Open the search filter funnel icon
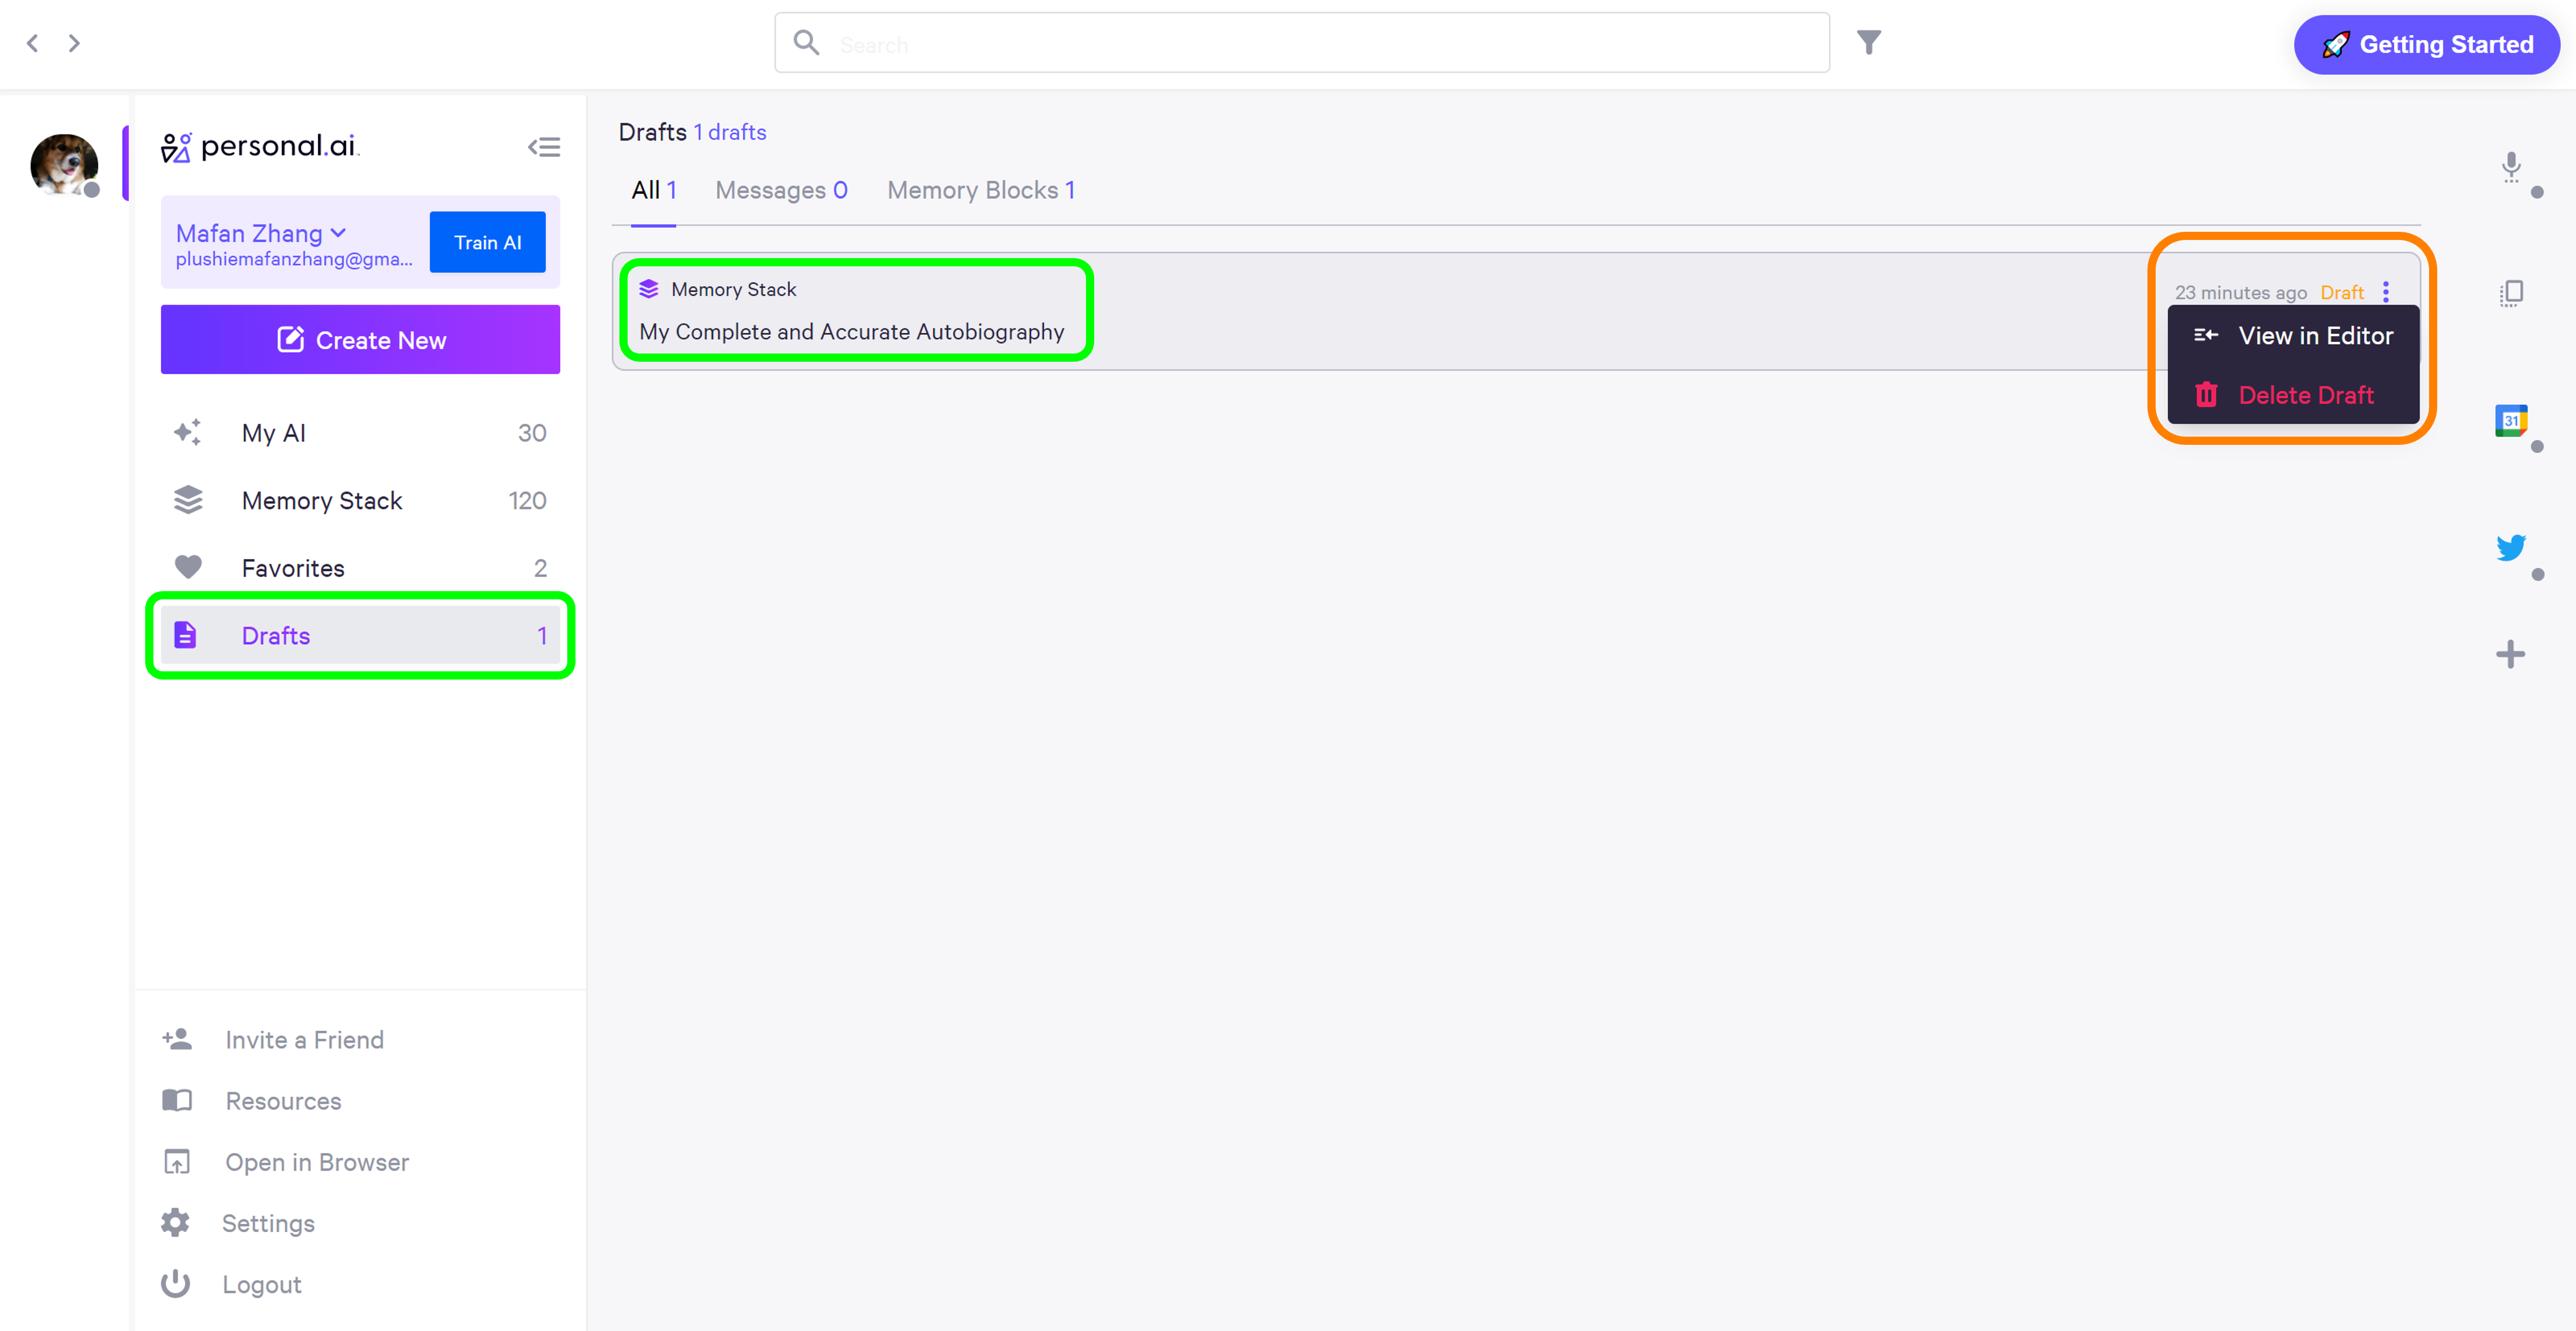 click(x=1868, y=43)
